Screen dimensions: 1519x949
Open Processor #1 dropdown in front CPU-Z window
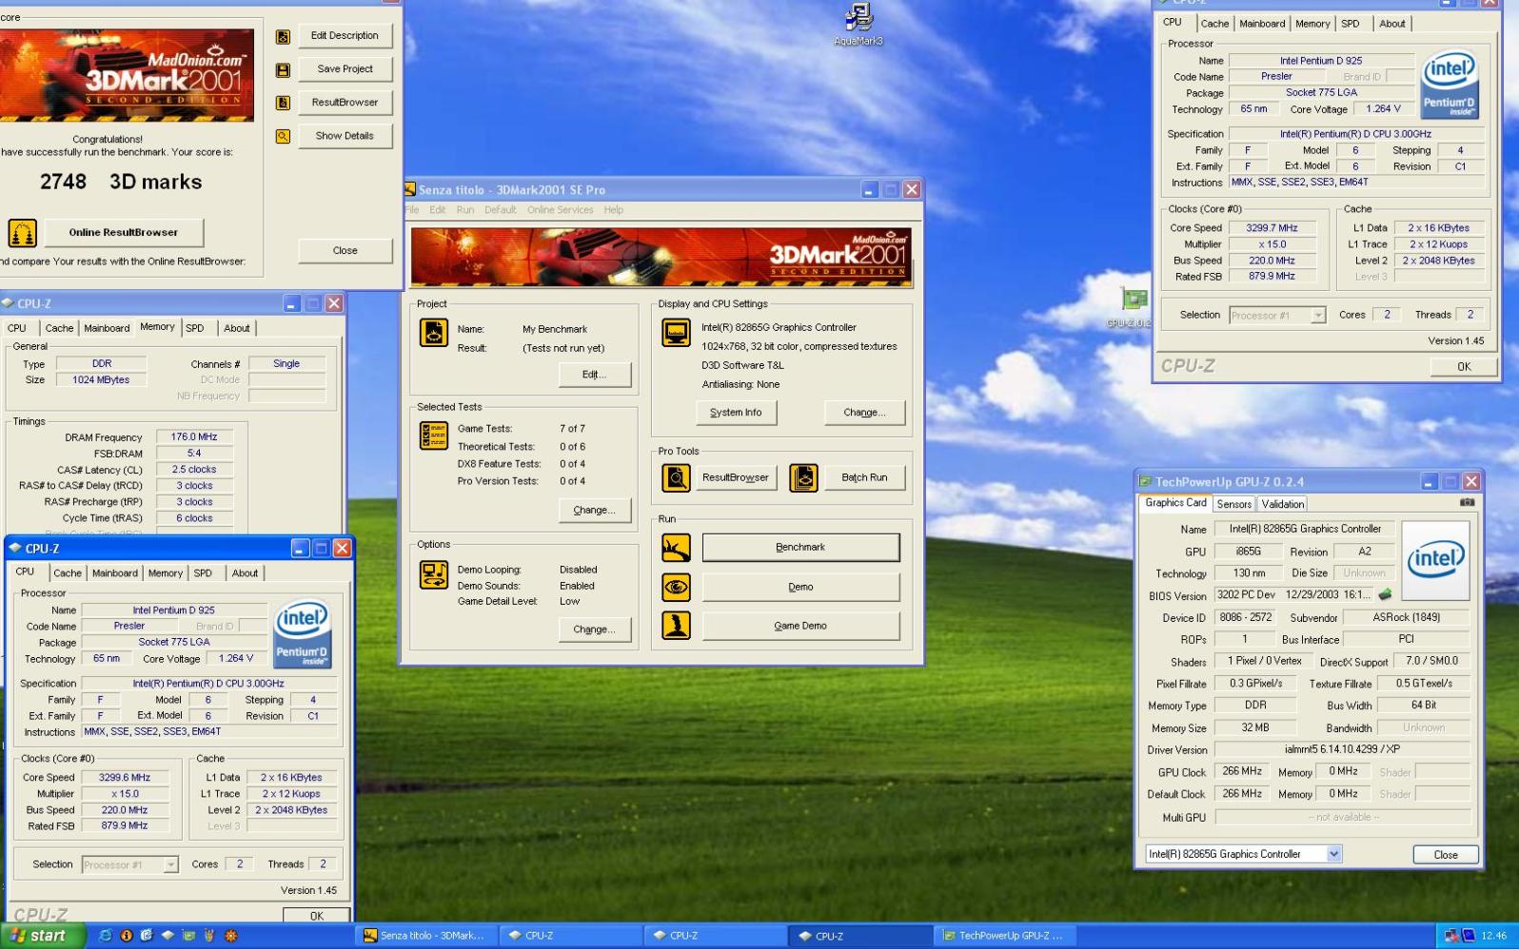[x=170, y=865]
